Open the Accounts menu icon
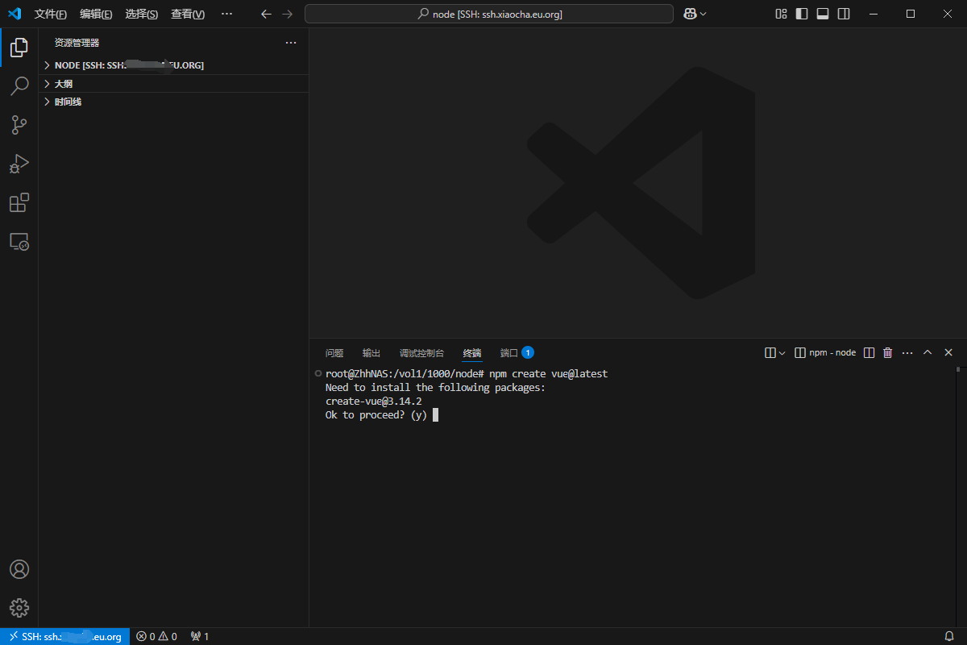 click(19, 569)
